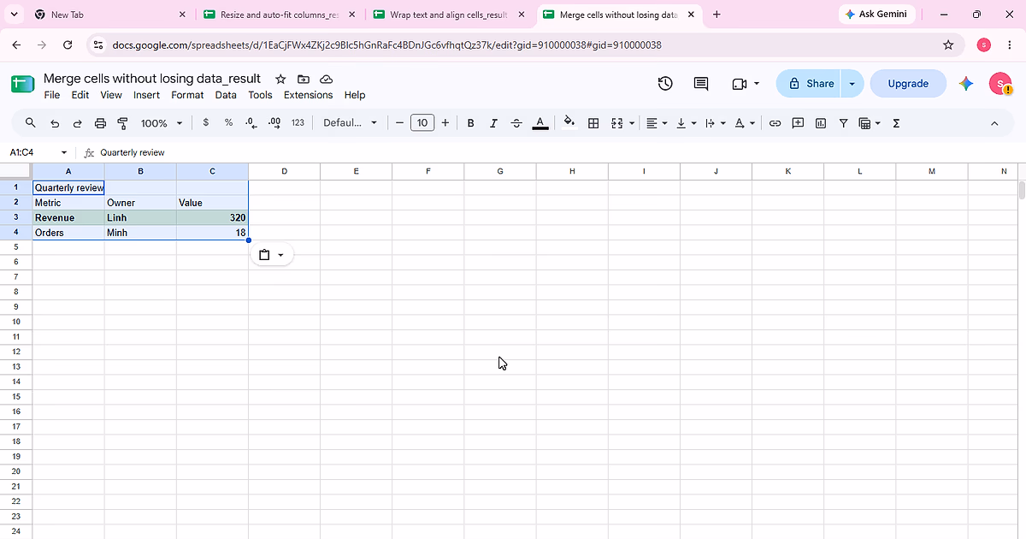Image resolution: width=1026 pixels, height=539 pixels.
Task: Star the spreadsheet document
Action: click(280, 79)
